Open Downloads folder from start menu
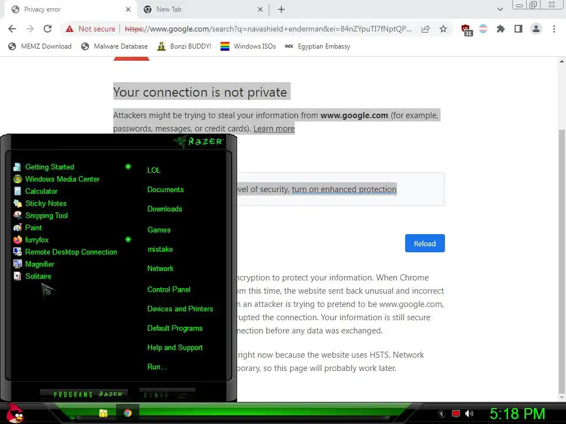 165,209
